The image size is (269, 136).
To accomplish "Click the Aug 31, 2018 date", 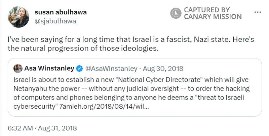I will tap(57, 128).
